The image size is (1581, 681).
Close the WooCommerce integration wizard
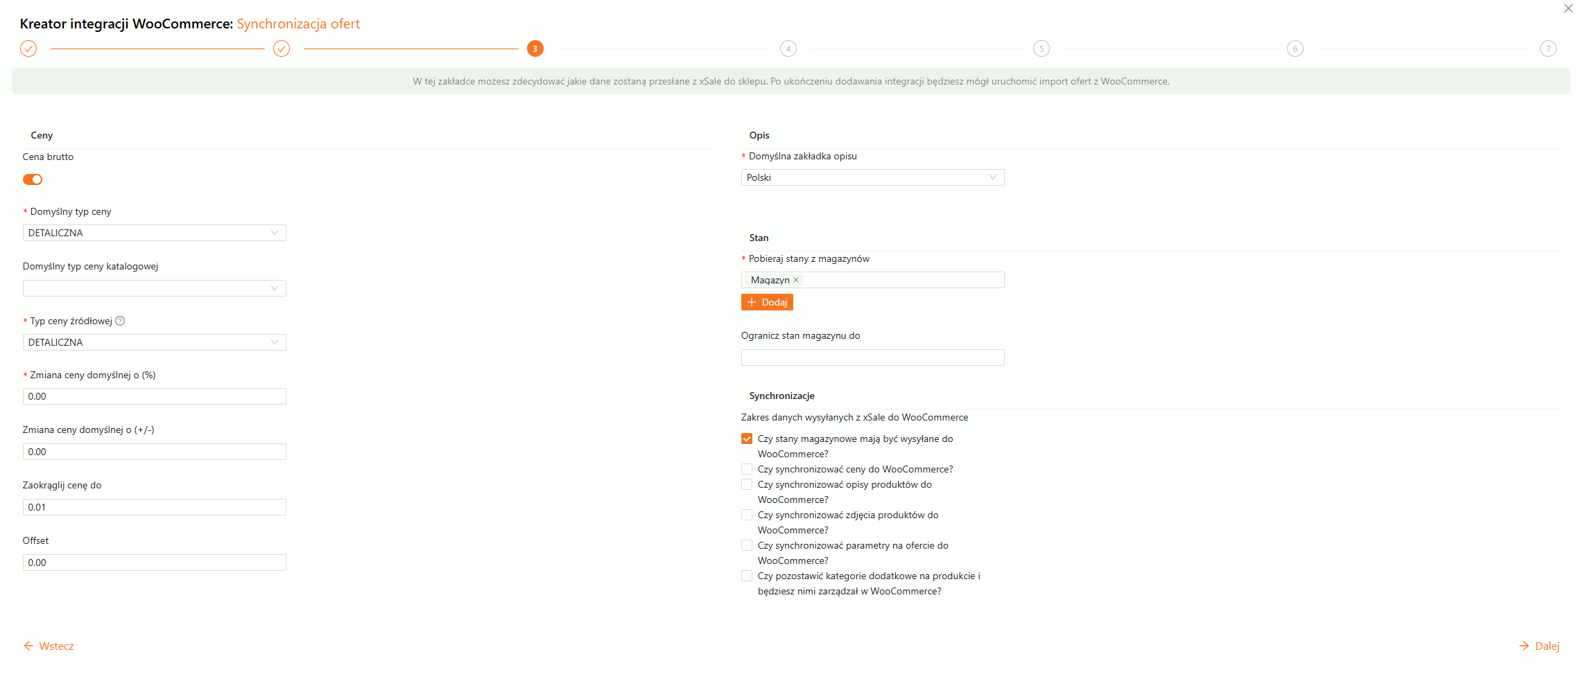click(1568, 9)
